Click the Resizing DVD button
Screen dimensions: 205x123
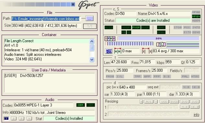(x=185, y=102)
